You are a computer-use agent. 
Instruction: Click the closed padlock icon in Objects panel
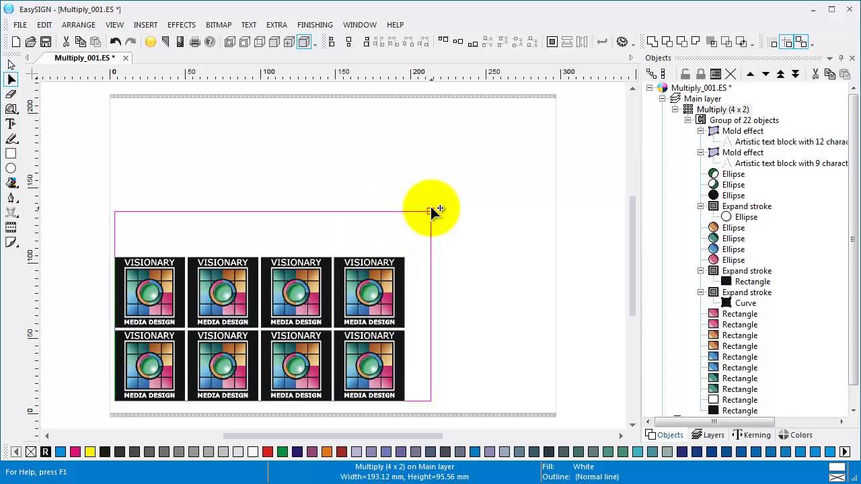pyautogui.click(x=700, y=74)
